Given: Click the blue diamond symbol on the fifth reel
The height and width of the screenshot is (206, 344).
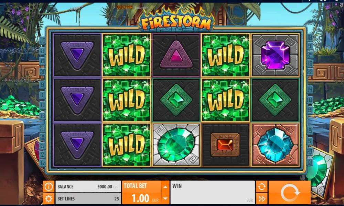Looking at the screenshot, I should click(275, 145).
